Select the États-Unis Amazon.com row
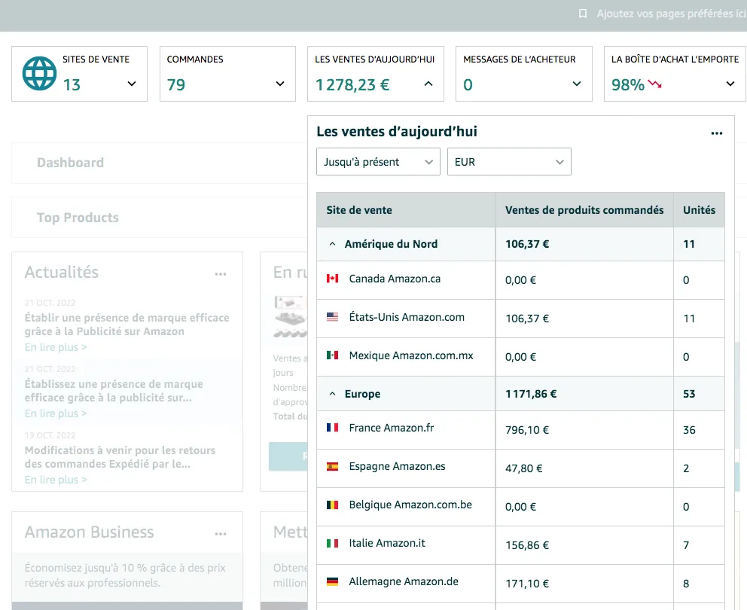 [520, 319]
